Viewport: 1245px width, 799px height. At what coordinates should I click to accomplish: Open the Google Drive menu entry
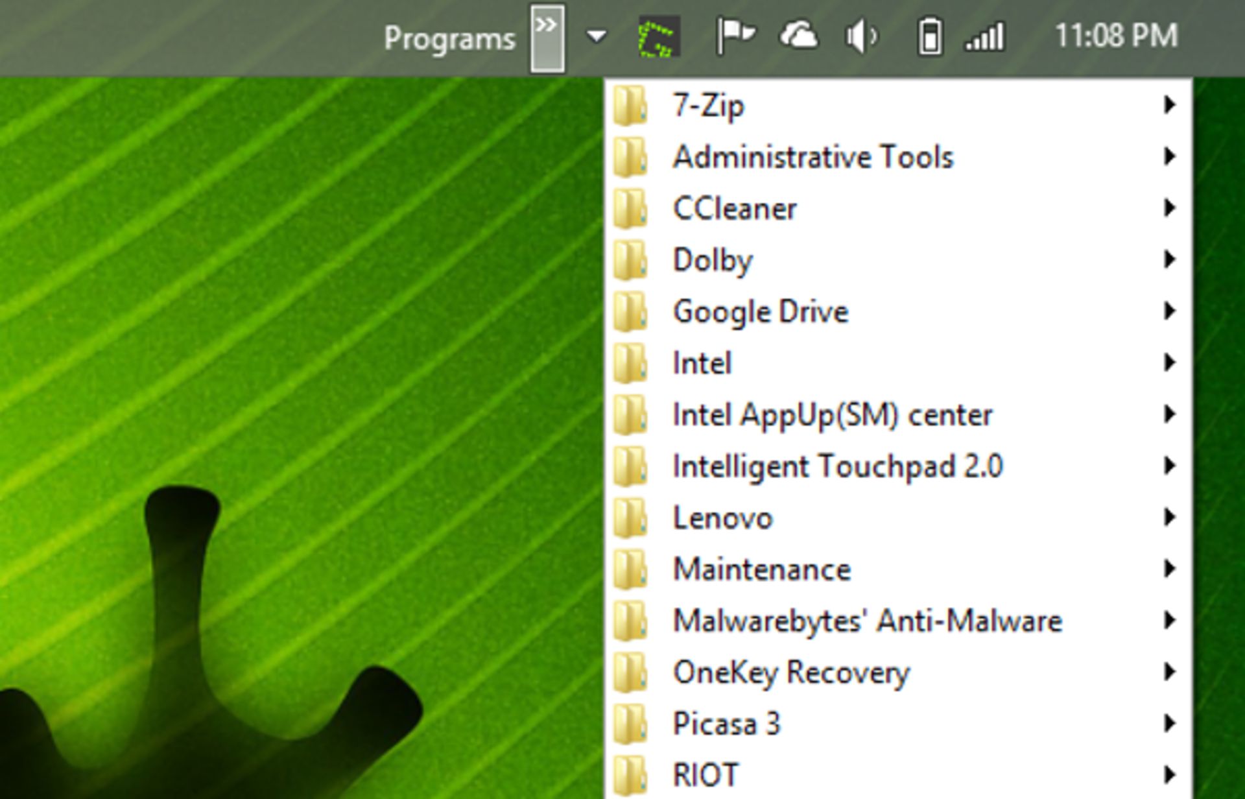(898, 311)
